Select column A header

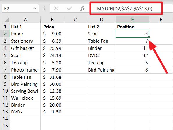click(x=25, y=20)
